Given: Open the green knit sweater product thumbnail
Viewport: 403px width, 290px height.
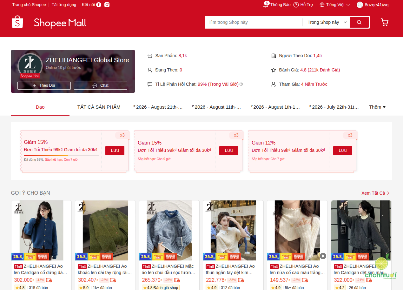Looking at the screenshot, I should (x=105, y=230).
